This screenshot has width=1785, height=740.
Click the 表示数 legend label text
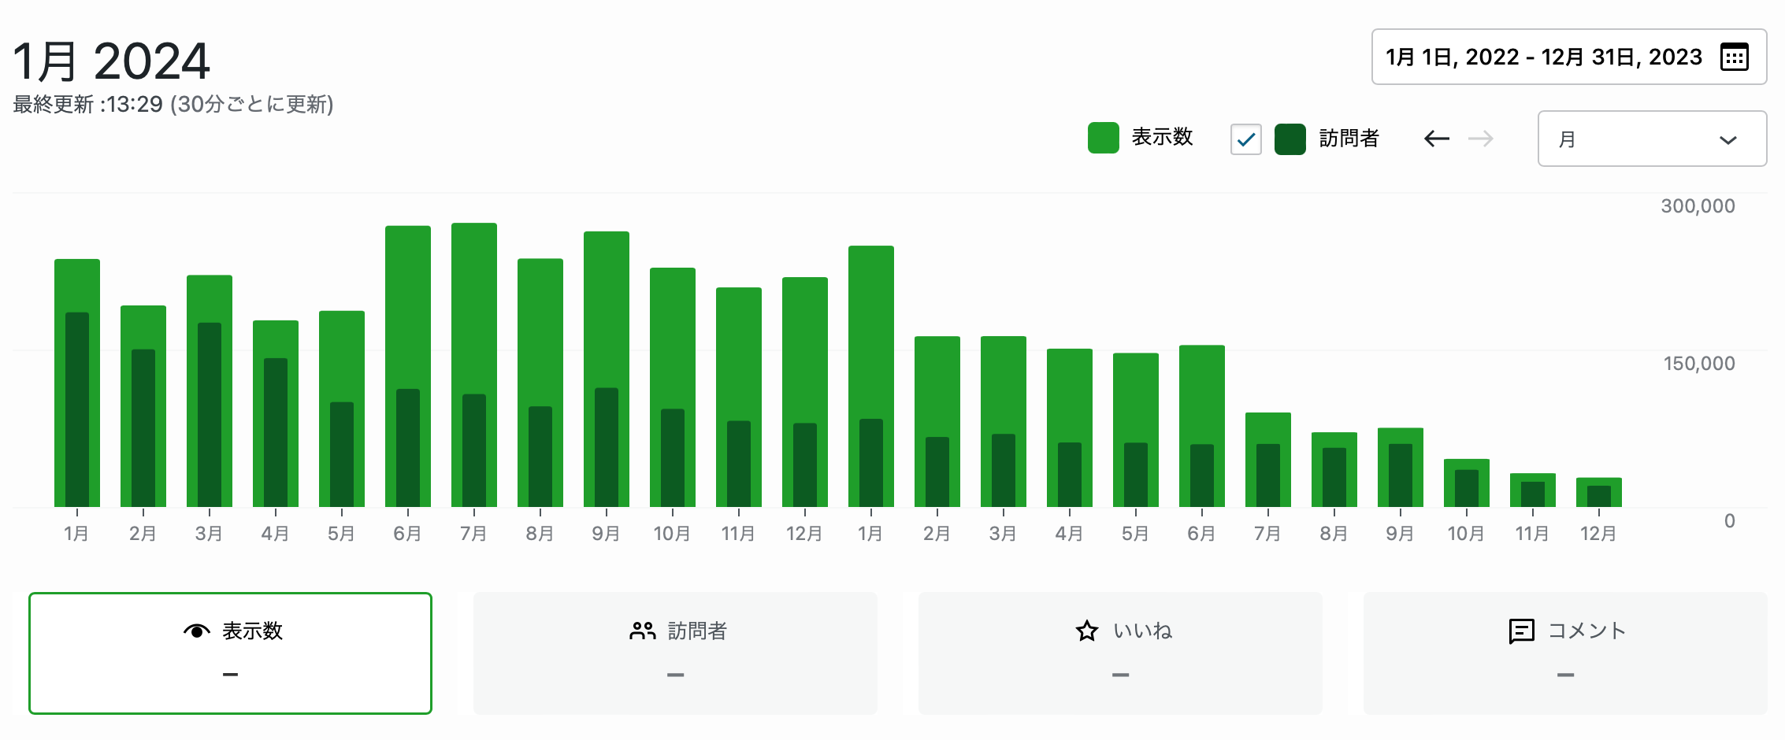(x=1162, y=138)
